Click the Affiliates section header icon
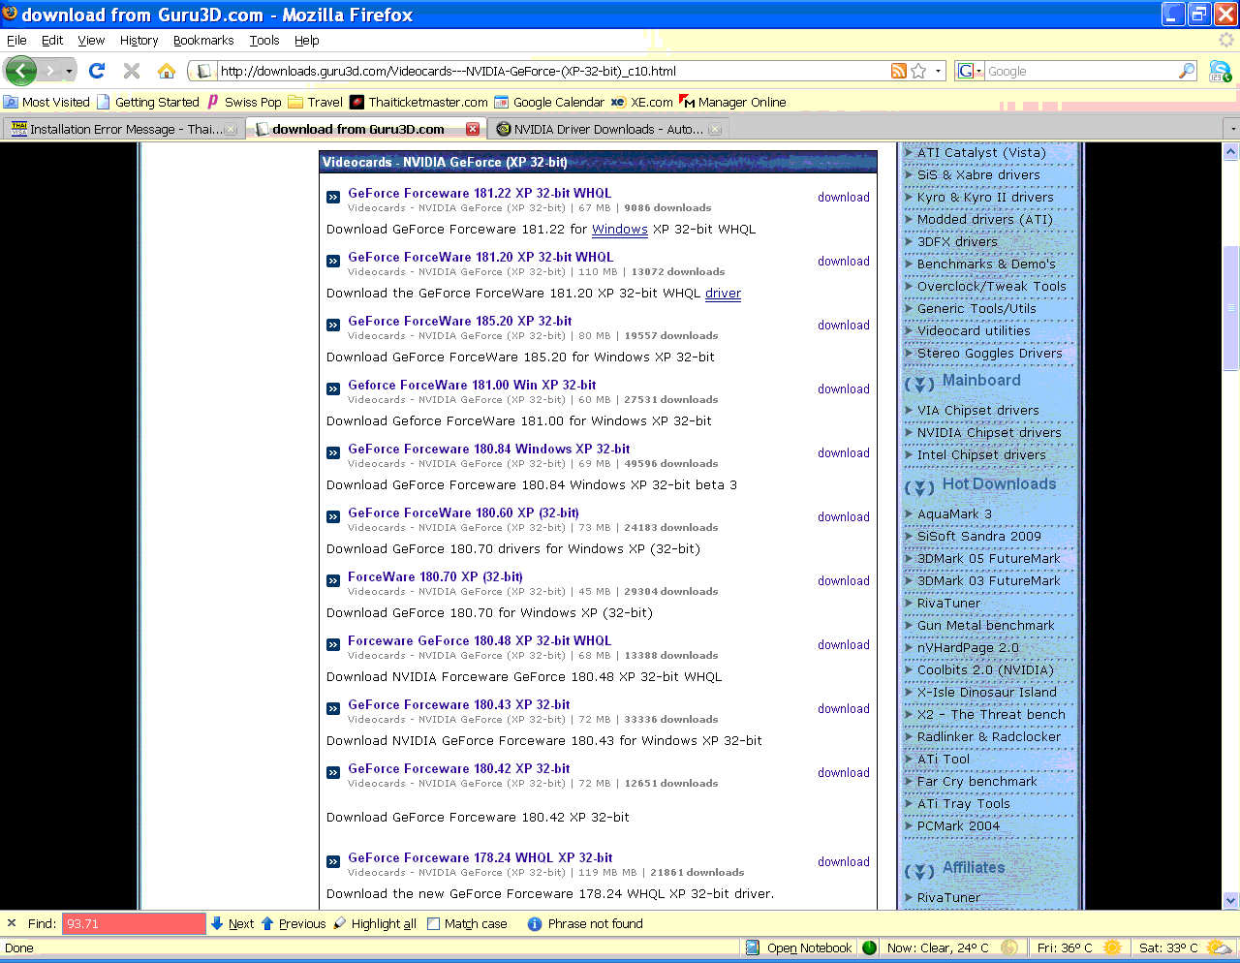 click(919, 871)
